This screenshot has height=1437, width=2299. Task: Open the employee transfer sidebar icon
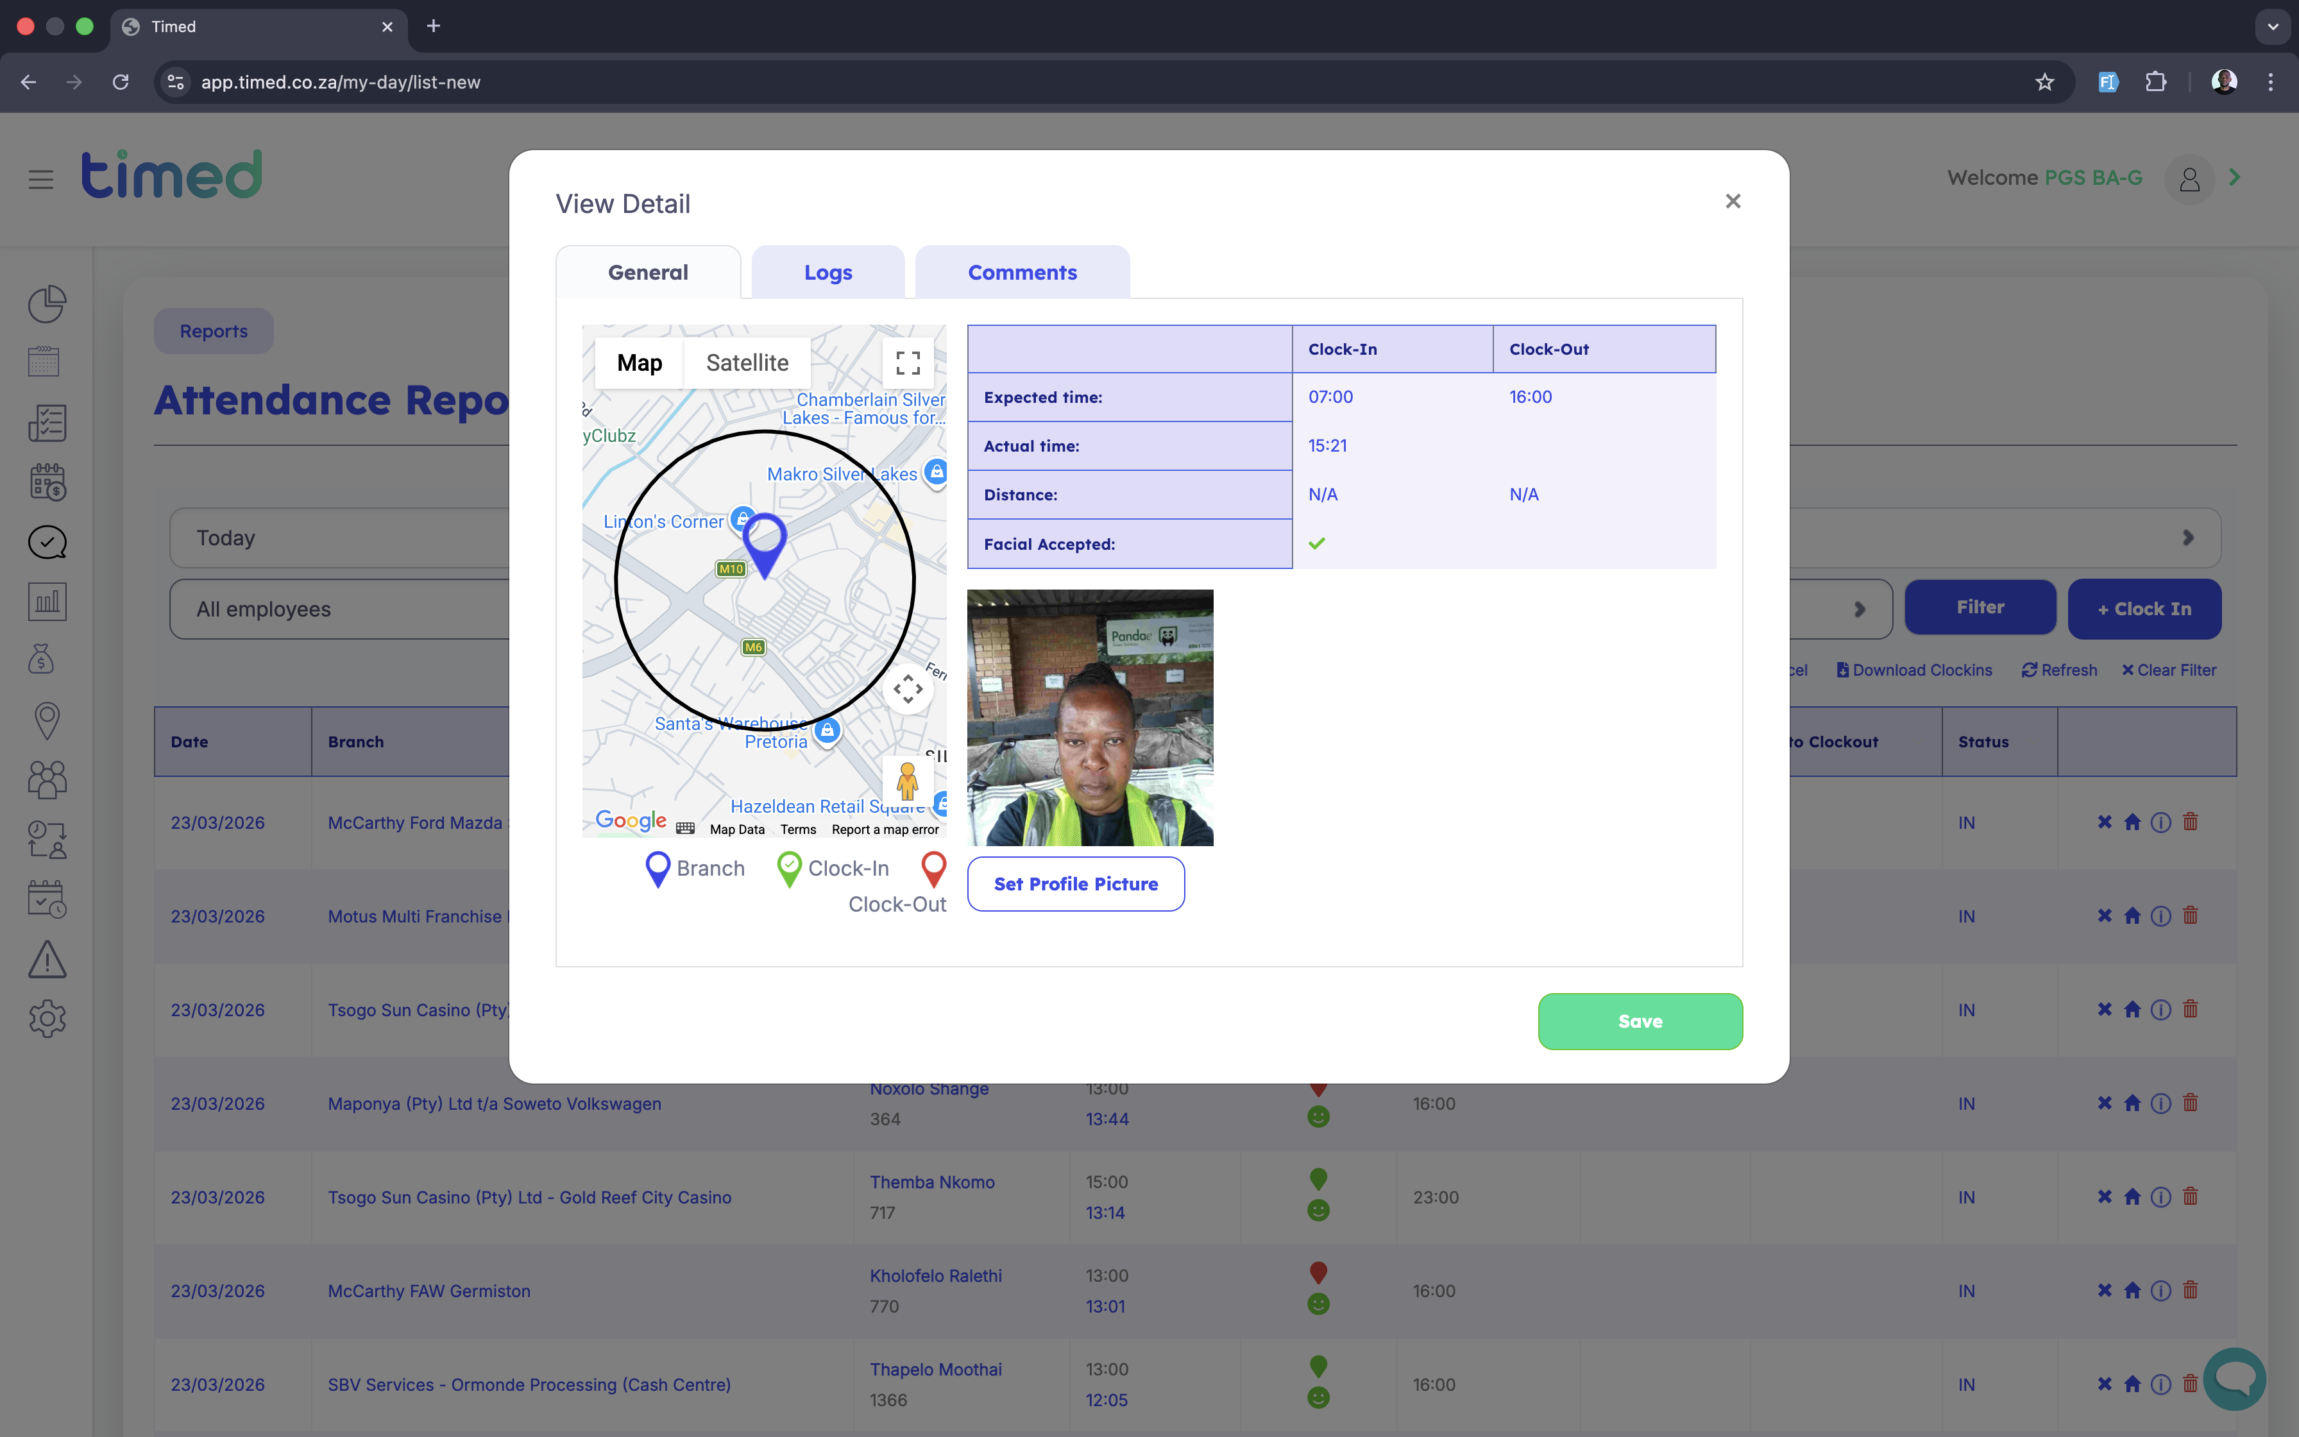[x=47, y=840]
